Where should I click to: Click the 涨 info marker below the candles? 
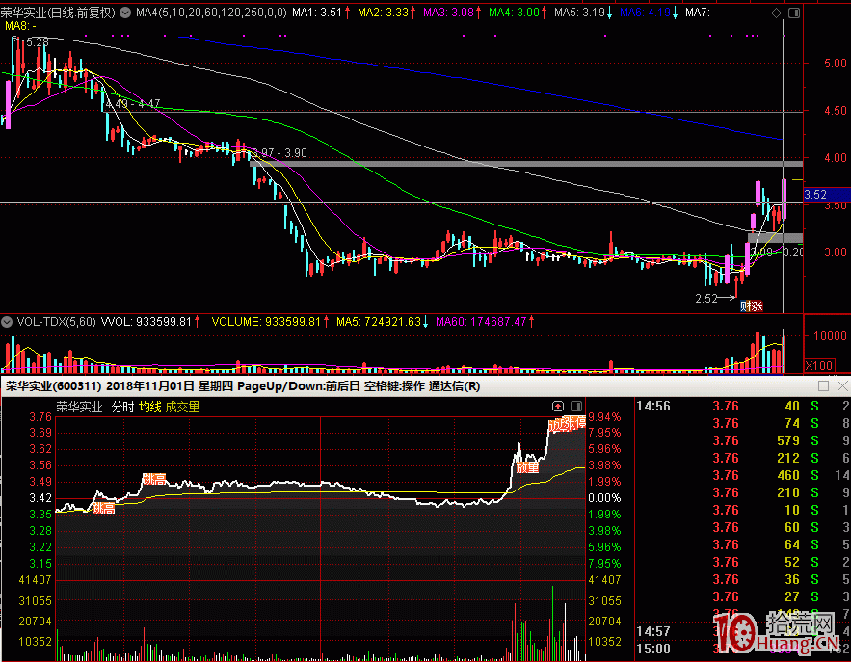[x=758, y=306]
